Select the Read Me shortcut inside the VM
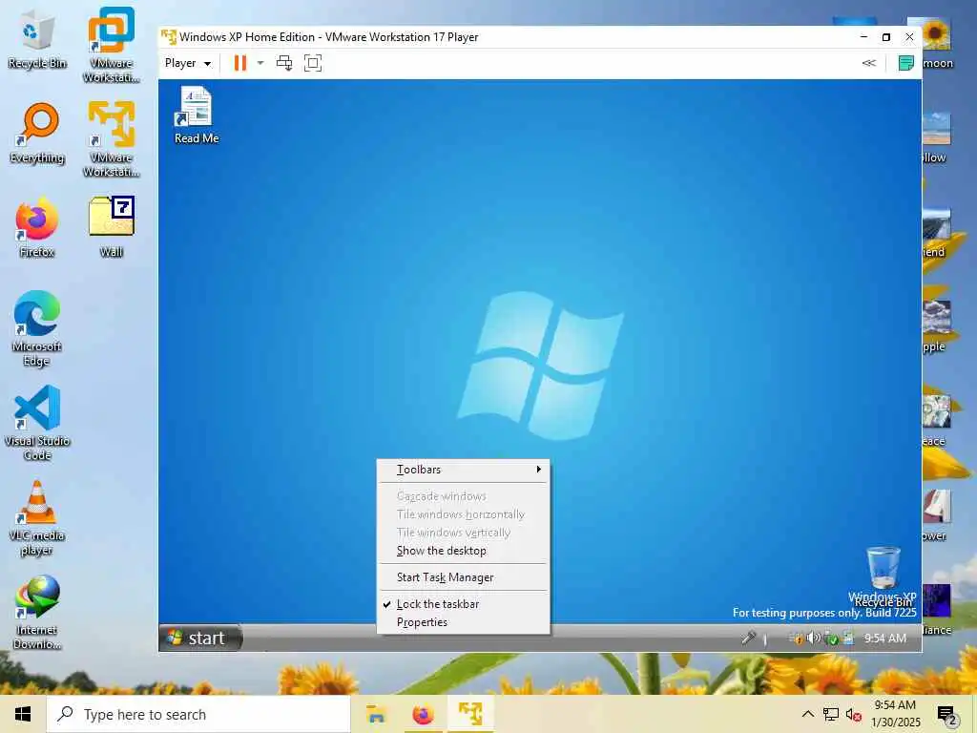 pos(197,115)
